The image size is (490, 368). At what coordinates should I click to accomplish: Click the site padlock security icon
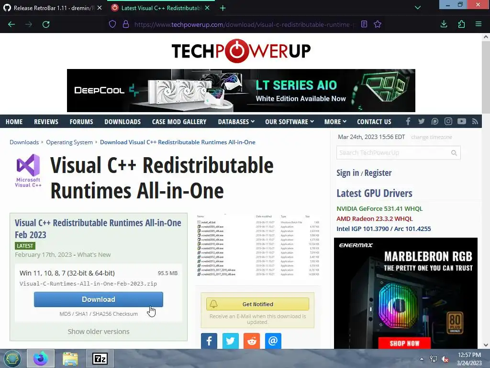click(126, 24)
